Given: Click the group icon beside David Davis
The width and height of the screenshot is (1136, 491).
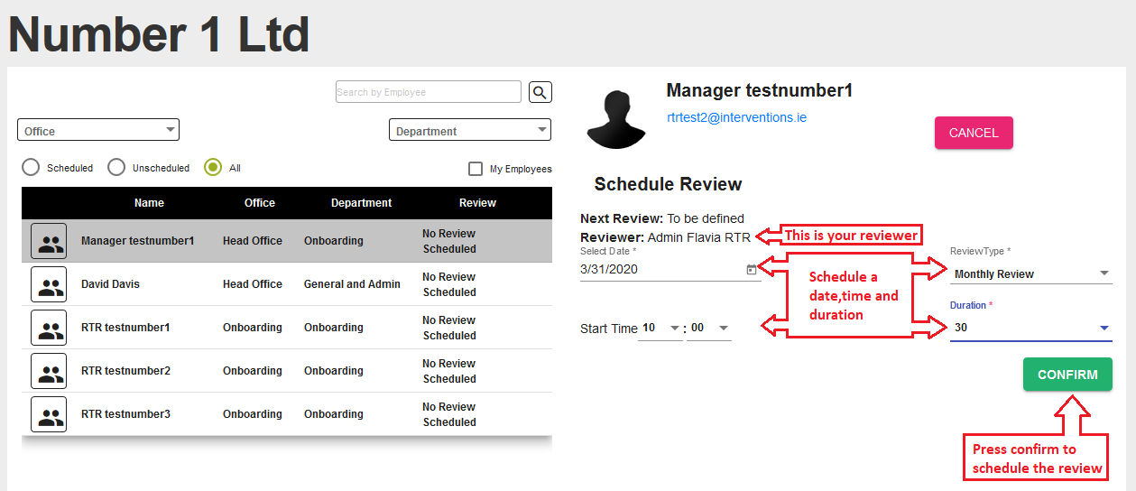Looking at the screenshot, I should coord(49,284).
